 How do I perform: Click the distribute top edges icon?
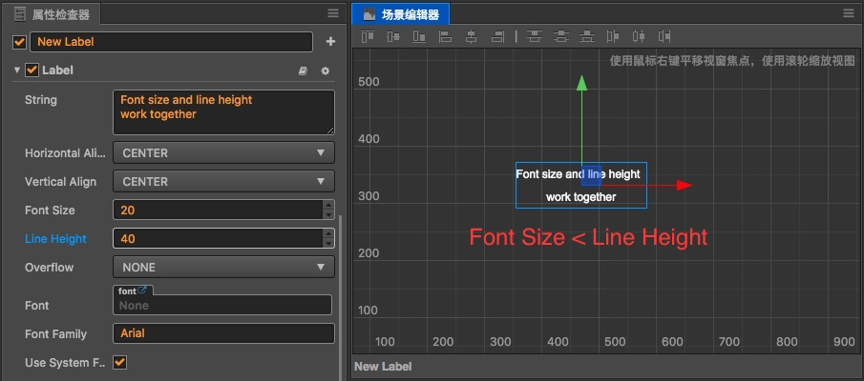534,37
